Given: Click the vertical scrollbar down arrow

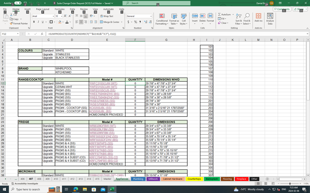Looking at the screenshot, I should 308,175.
